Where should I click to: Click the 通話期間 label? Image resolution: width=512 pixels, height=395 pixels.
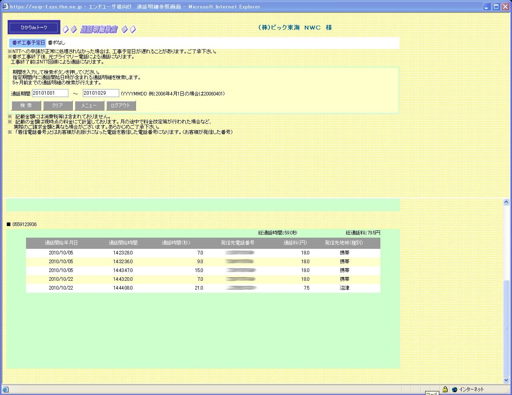point(21,94)
